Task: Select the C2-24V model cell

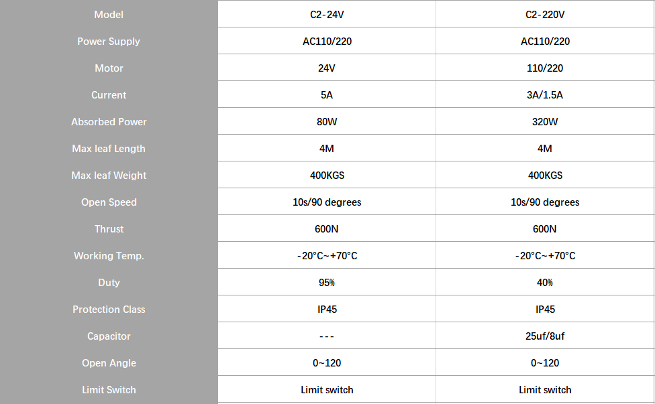Action: pyautogui.click(x=327, y=15)
